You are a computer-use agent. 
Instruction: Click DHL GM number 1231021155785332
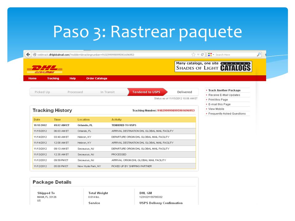pyautogui.click(x=151, y=197)
